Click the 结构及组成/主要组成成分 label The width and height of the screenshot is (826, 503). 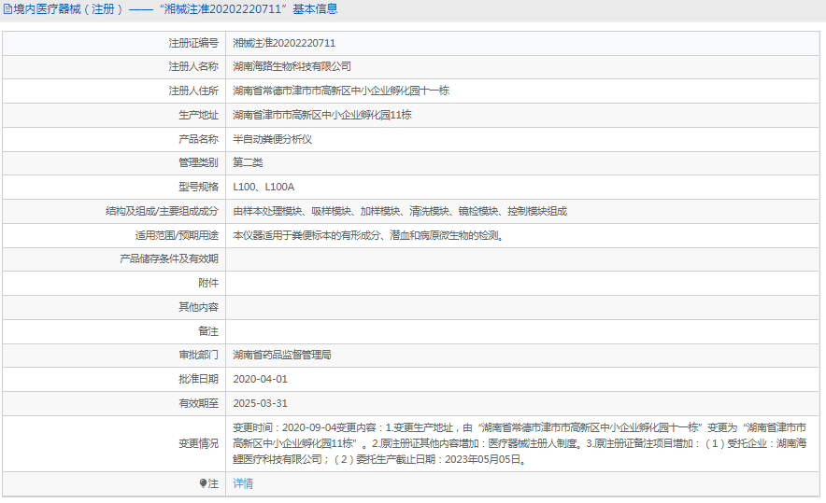point(162,211)
